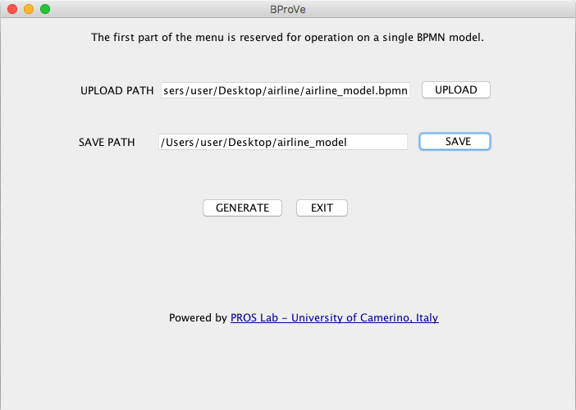Click the BProVe window title text
Screen dimensions: 576x410
point(288,9)
